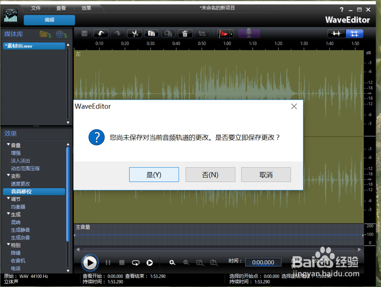The image size is (381, 287).
Task: Click the WaveEditor app logo icon
Action: [11, 16]
